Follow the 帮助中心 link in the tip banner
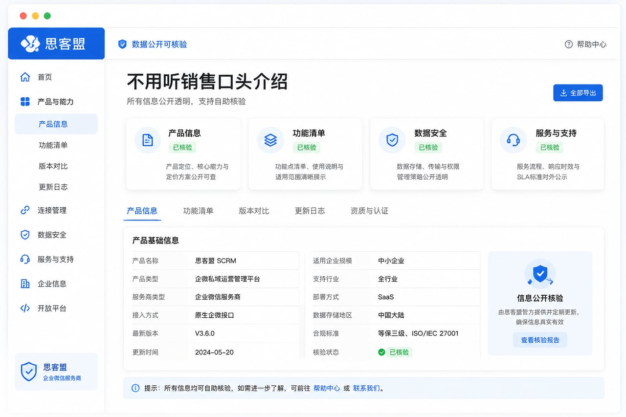 click(327, 388)
